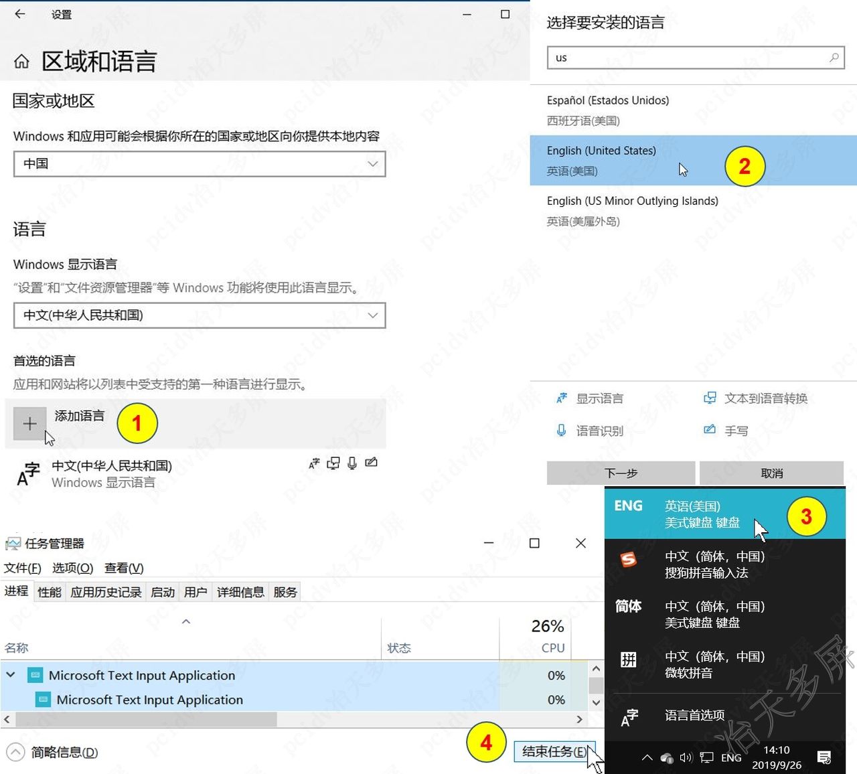Click the microphone icon in the Chinese language row
The height and width of the screenshot is (774, 857).
352,463
